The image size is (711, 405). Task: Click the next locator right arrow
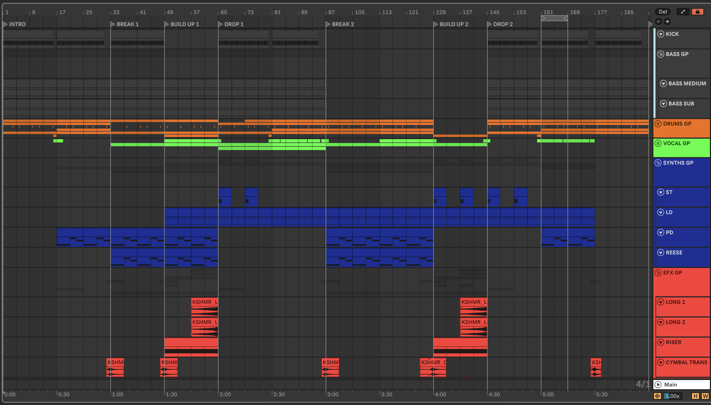(667, 21)
